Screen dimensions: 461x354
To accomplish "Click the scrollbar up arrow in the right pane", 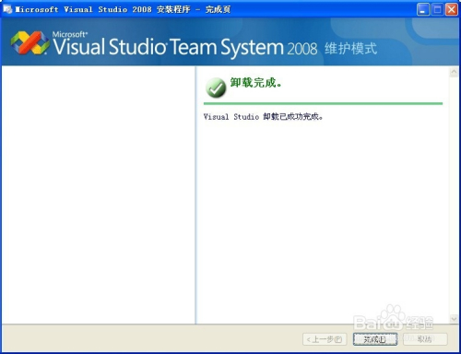I will pos(454,73).
